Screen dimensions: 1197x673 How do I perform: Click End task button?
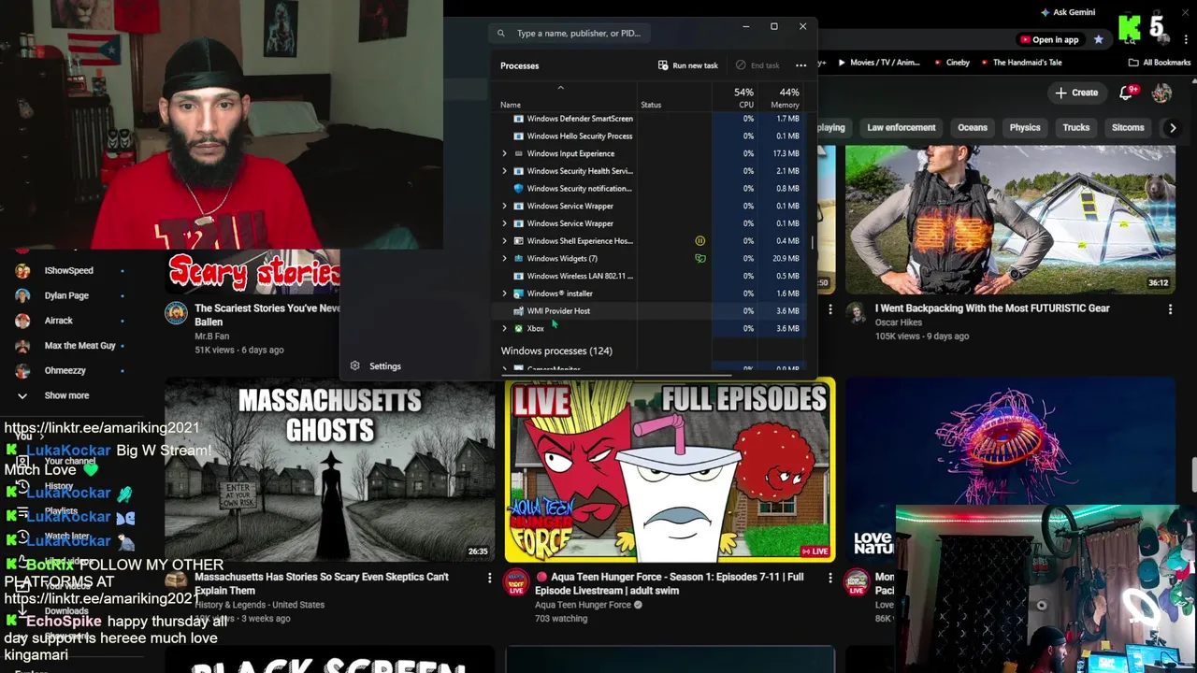[x=757, y=65]
